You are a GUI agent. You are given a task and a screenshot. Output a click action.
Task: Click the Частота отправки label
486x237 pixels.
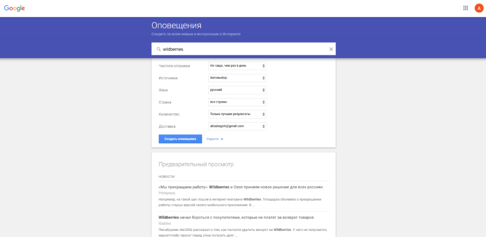point(174,66)
